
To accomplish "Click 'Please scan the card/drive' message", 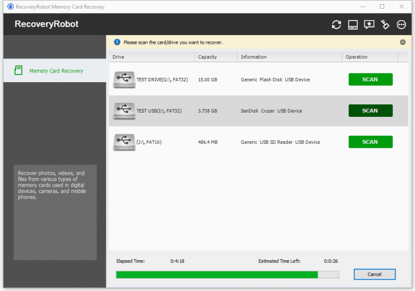I will click(x=173, y=42).
